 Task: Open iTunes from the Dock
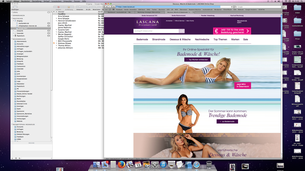click(x=163, y=165)
